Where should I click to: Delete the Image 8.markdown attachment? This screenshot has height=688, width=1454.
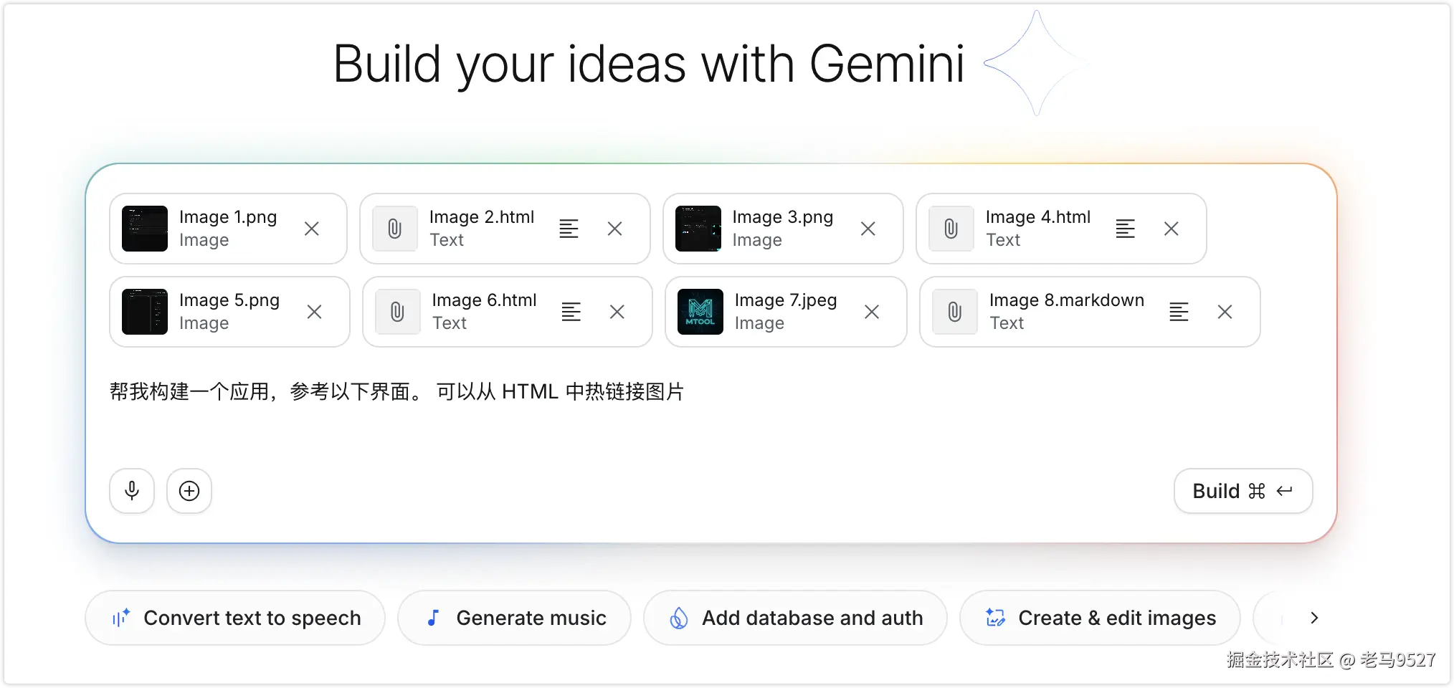point(1225,312)
